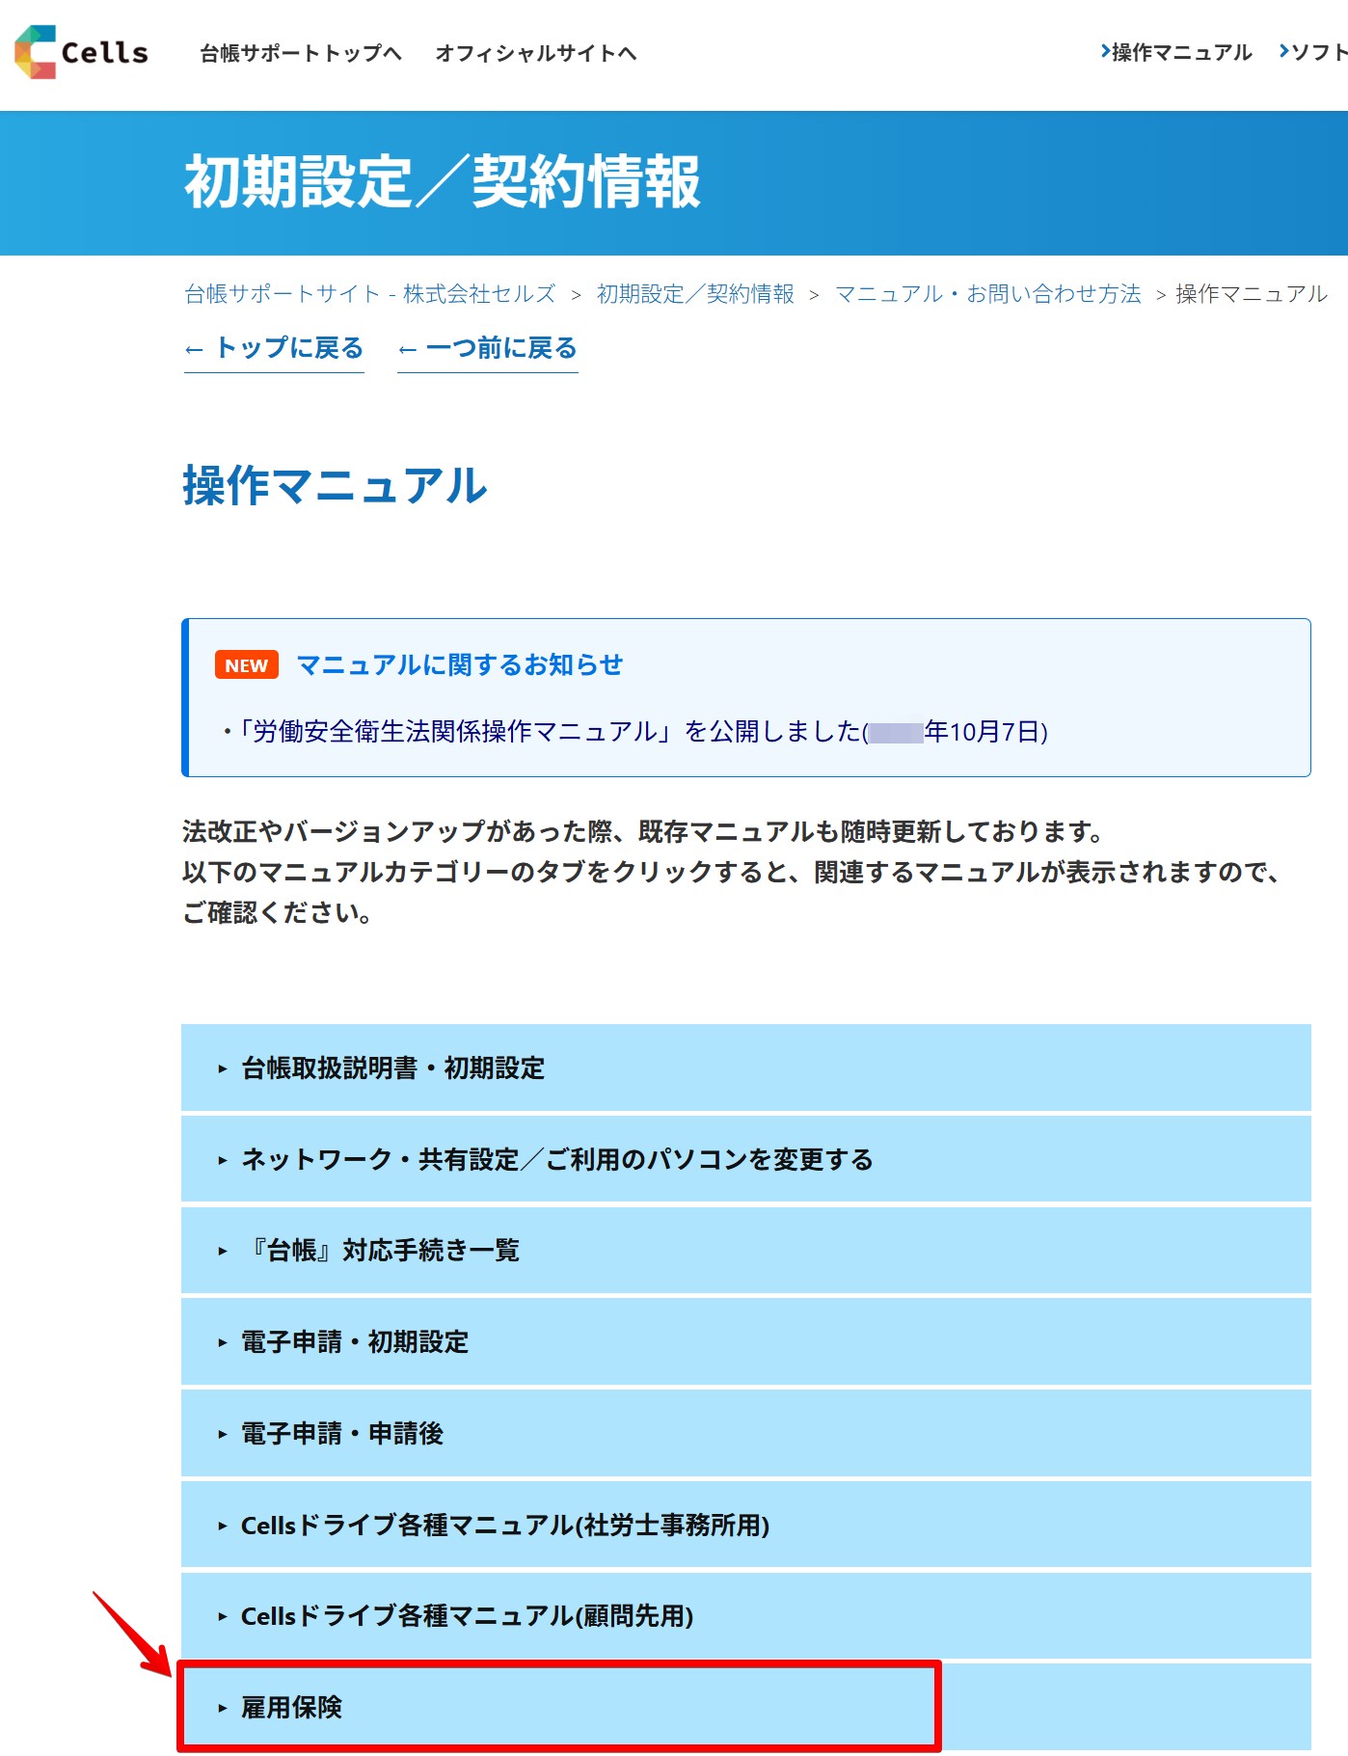The image size is (1348, 1756).
Task: Open オフィシャルサイトへ menu link
Action: coord(536,53)
